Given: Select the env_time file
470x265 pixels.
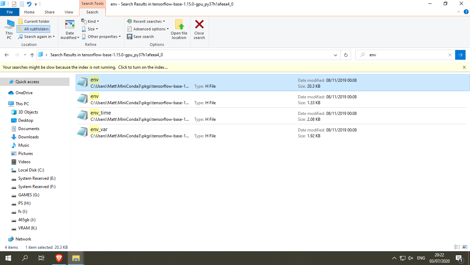Looking at the screenshot, I should point(273,116).
